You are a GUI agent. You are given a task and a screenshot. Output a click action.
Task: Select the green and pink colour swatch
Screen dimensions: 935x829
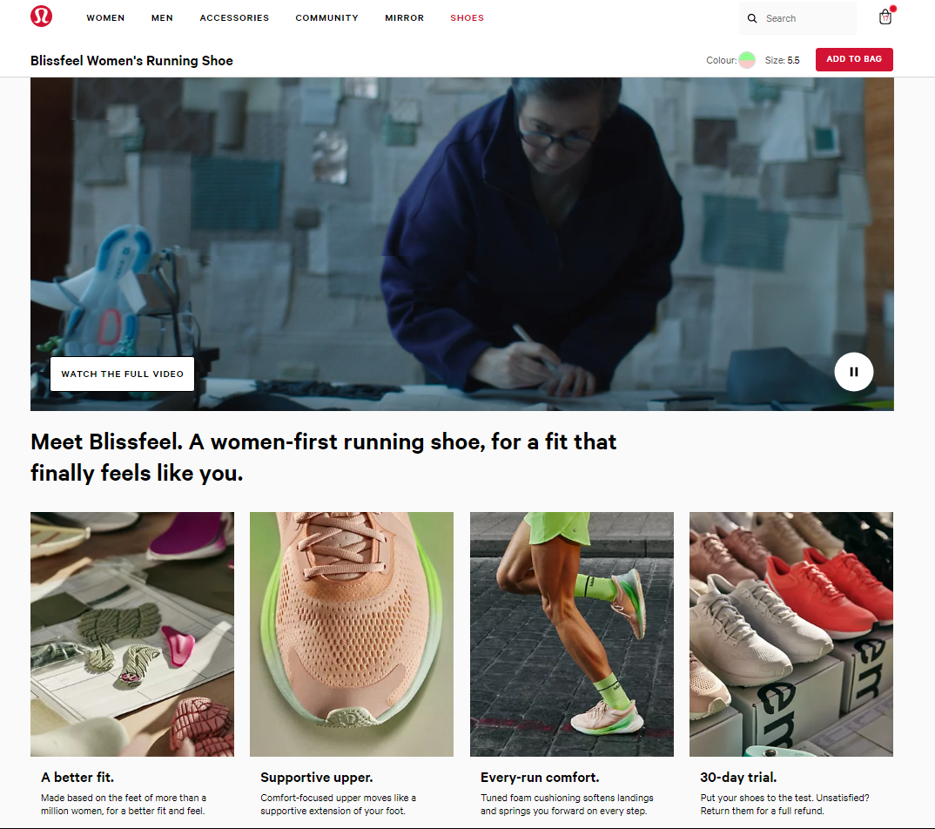[747, 60]
